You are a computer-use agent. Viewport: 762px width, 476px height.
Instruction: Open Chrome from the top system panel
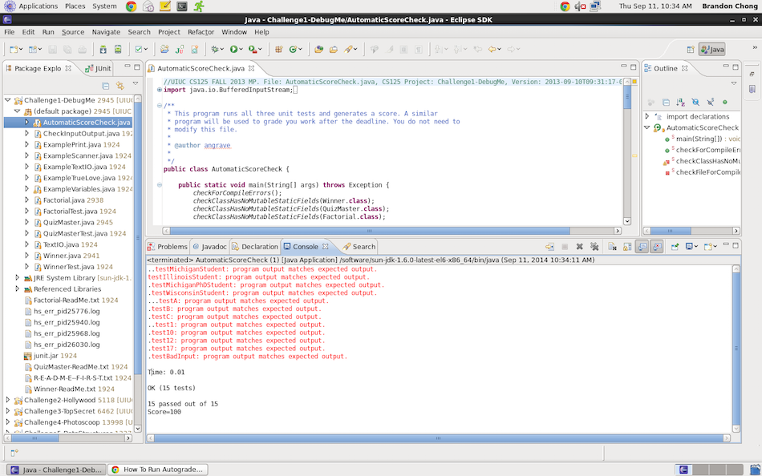[131, 6]
